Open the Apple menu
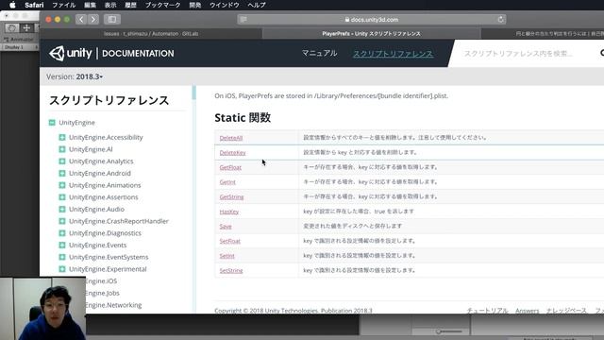This screenshot has width=604, height=340. point(12,5)
